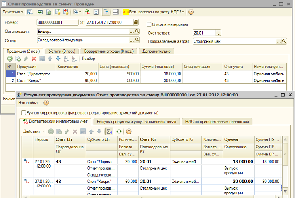
Task: Click the Подбор button
Action: click(88, 59)
